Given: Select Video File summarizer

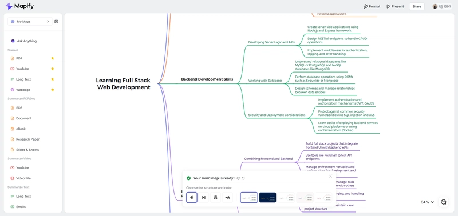Looking at the screenshot, I should point(23,178).
